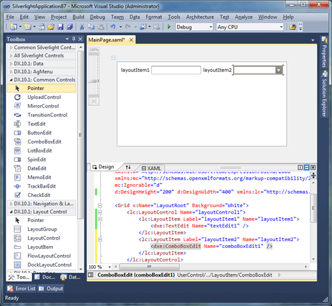The width and height of the screenshot is (332, 306).
Task: Click the Save All toolbar icon
Action: (x=70, y=27)
